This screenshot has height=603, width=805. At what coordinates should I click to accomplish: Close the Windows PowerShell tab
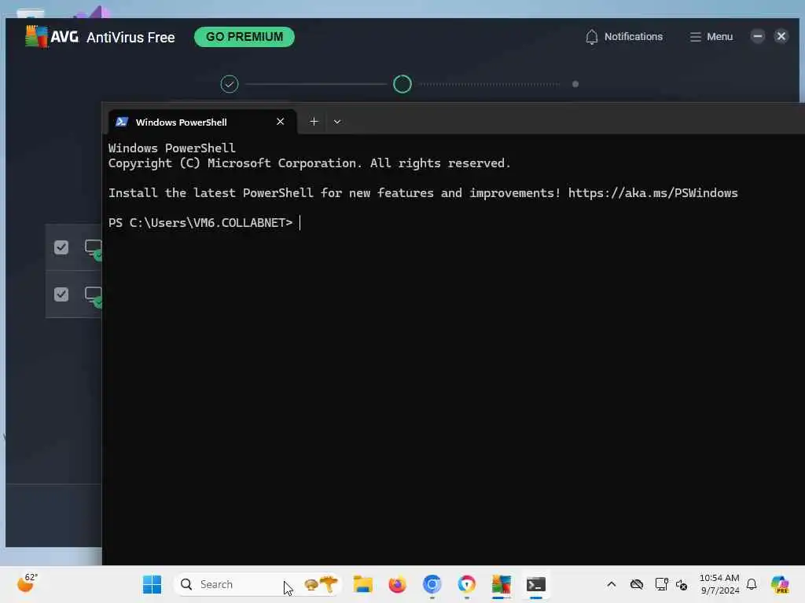(281, 122)
